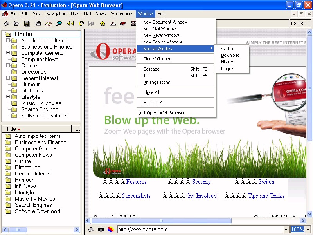
Task: Click the Opera logo icon in menu bar
Action: [x=5, y=14]
